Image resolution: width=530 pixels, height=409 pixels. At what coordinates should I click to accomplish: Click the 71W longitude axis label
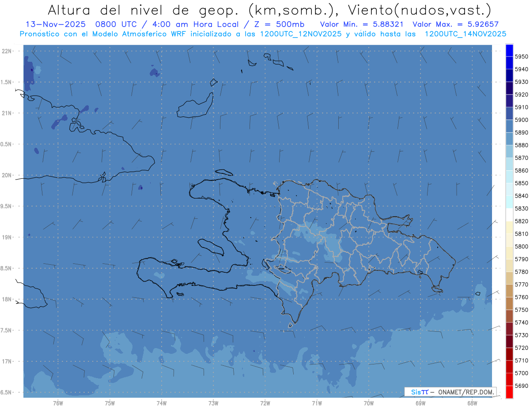pyautogui.click(x=317, y=403)
